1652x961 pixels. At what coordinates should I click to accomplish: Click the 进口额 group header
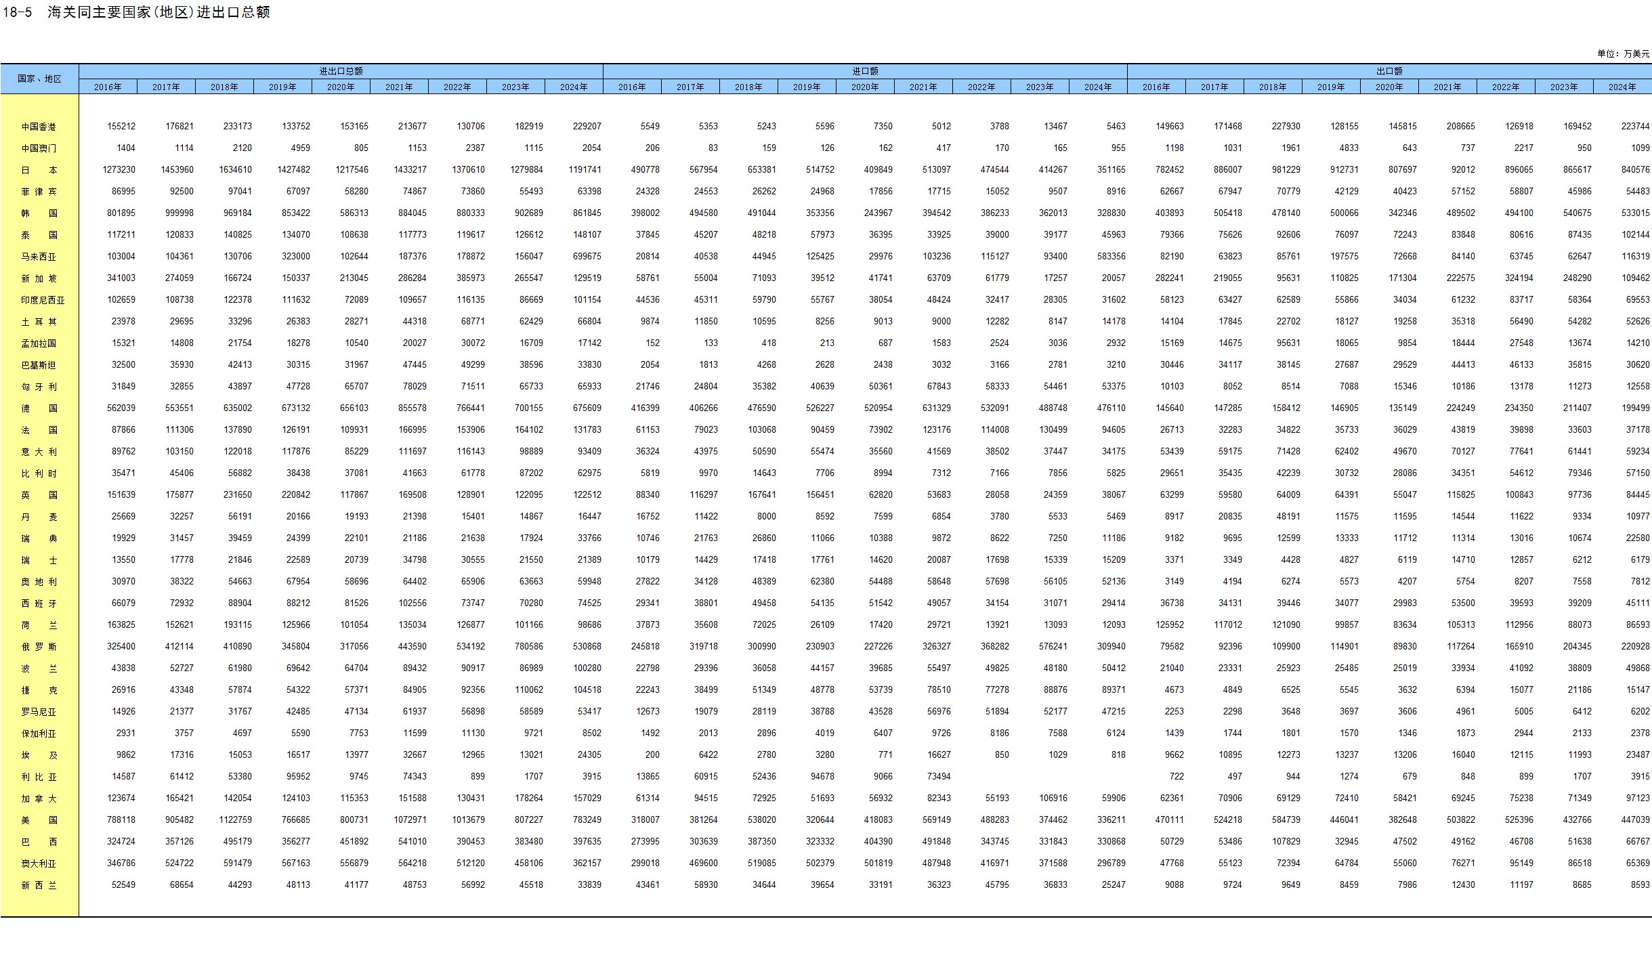(865, 71)
